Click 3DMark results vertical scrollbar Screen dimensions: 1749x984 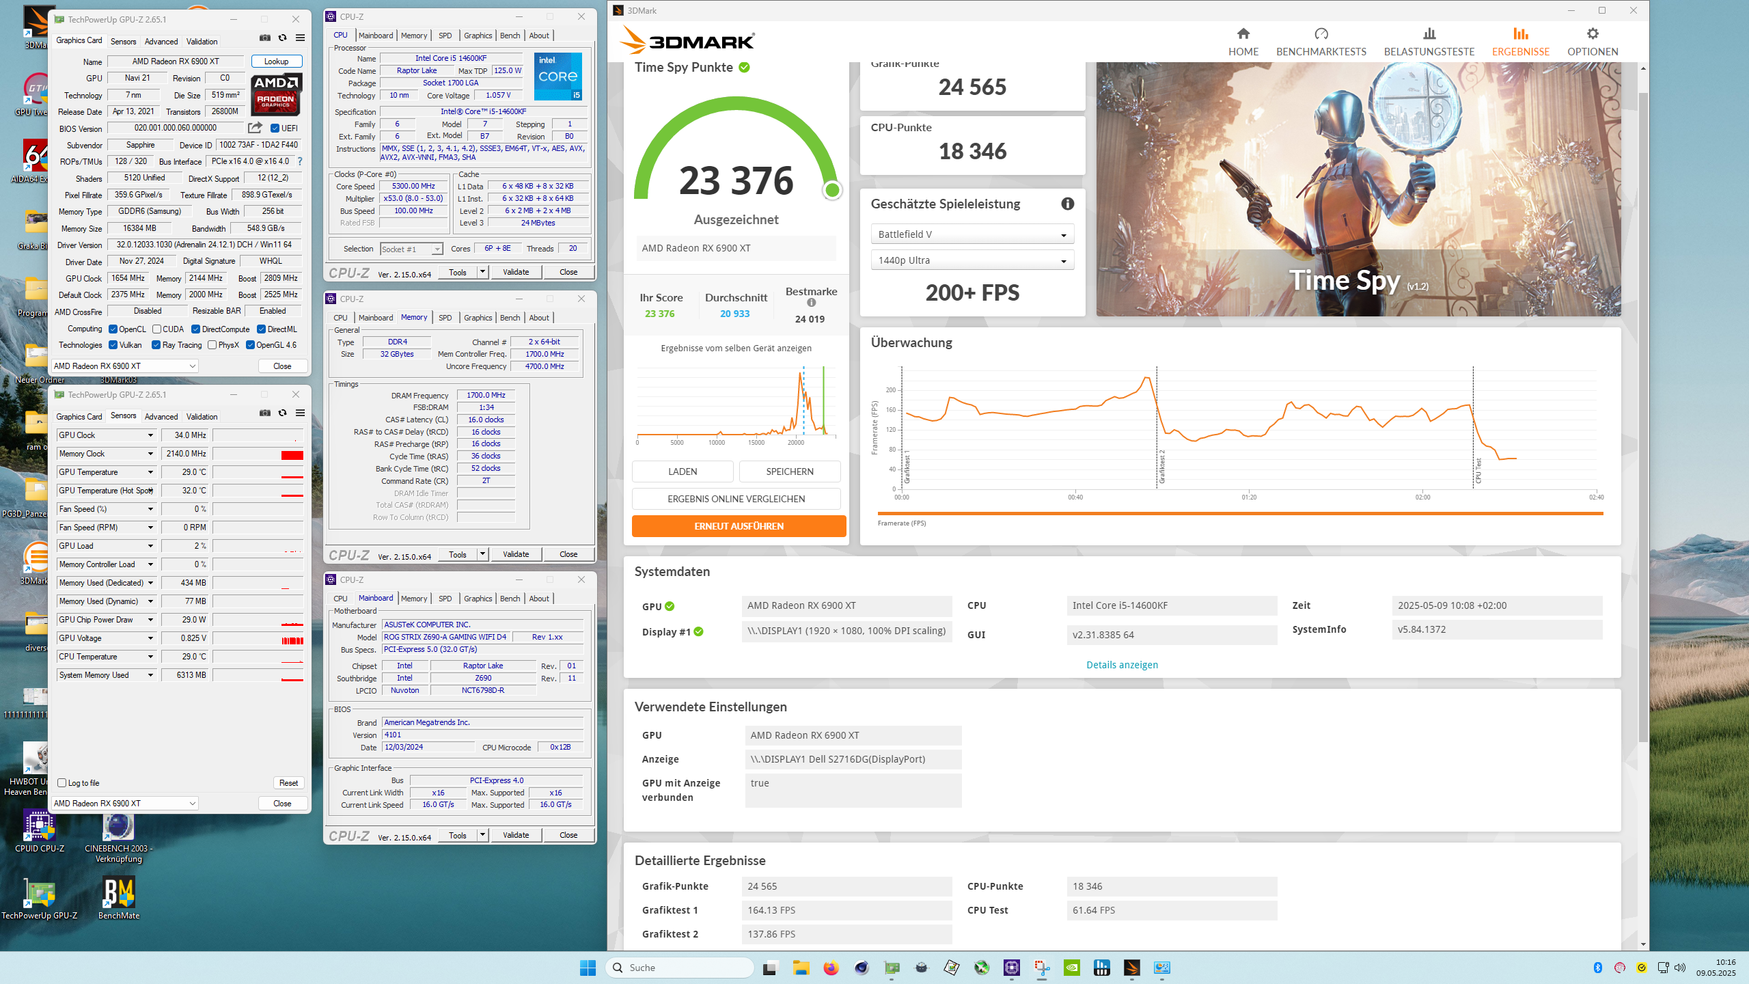pos(1643,417)
